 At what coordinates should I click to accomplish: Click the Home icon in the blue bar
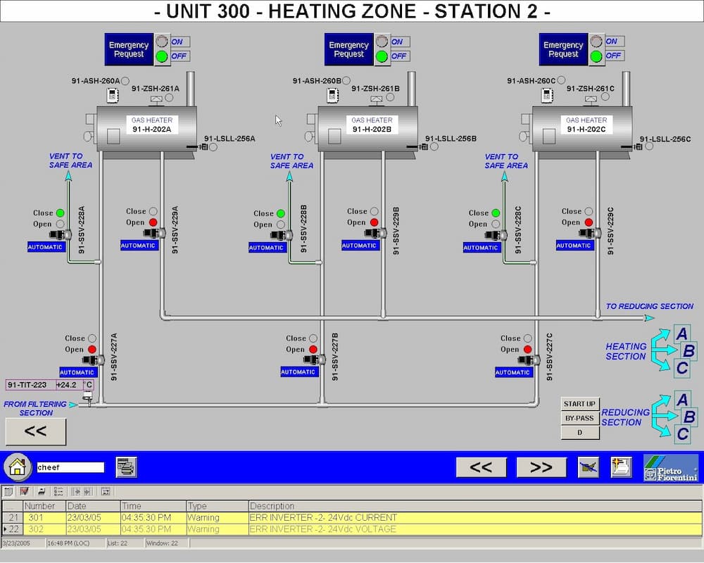(18, 467)
